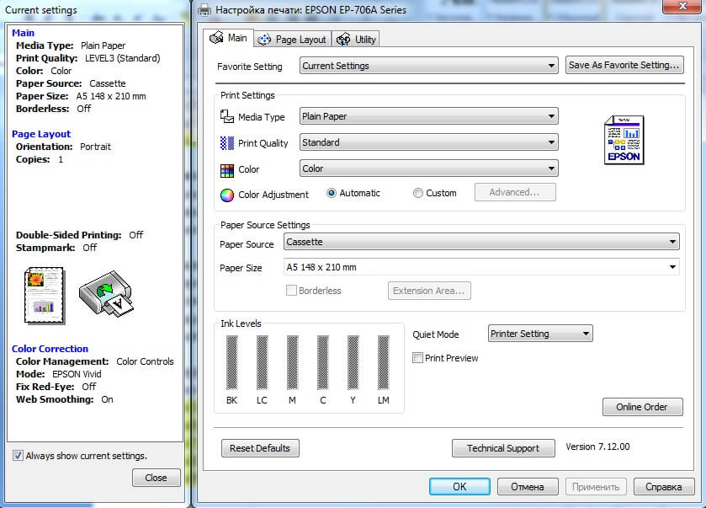The width and height of the screenshot is (706, 508).
Task: Switch to the Page Layout tab
Action: (x=292, y=40)
